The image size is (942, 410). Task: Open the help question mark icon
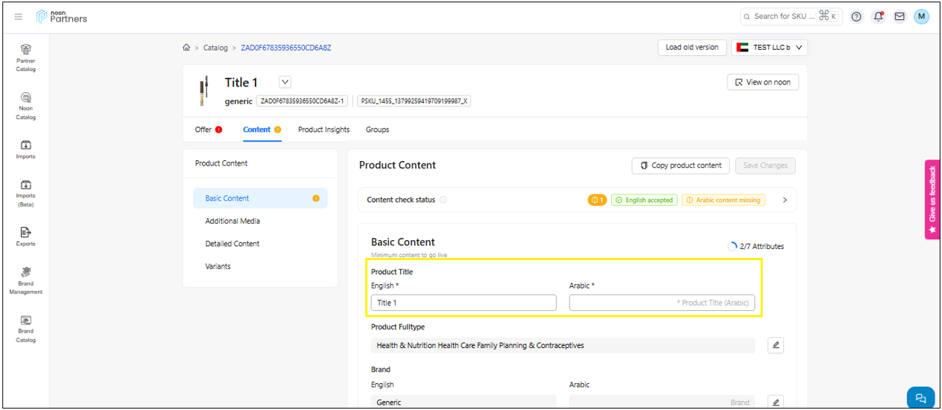856,16
